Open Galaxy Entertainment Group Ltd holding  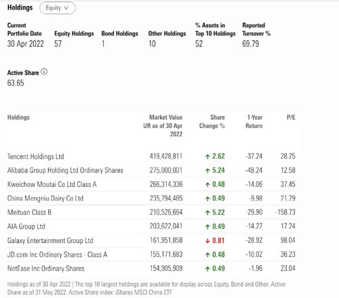[x=50, y=240]
